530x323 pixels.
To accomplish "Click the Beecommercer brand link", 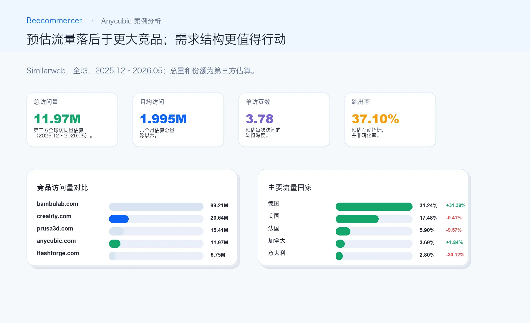I will coord(54,21).
